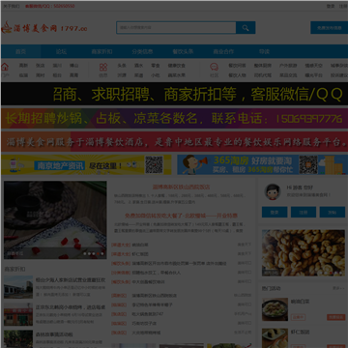Image resolution: width=348 pixels, height=348 pixels.
Task: Click the red button on 醋溜白菜 row
Action: coord(335,317)
